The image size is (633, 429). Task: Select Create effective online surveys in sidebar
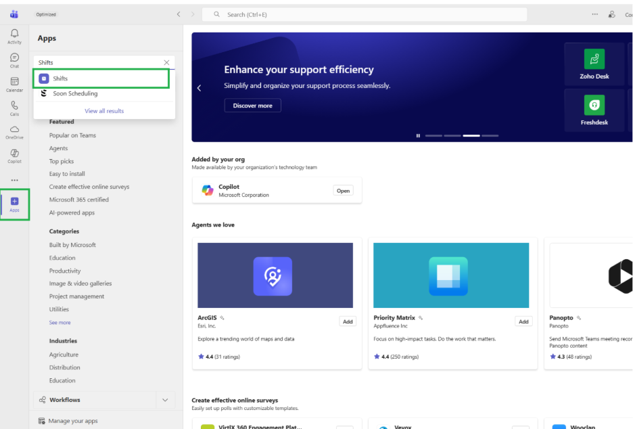tap(89, 187)
